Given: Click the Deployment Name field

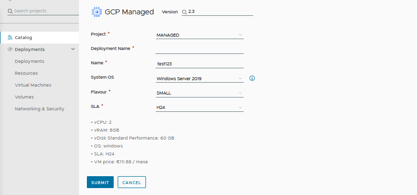Looking at the screenshot, I should tap(200, 49).
